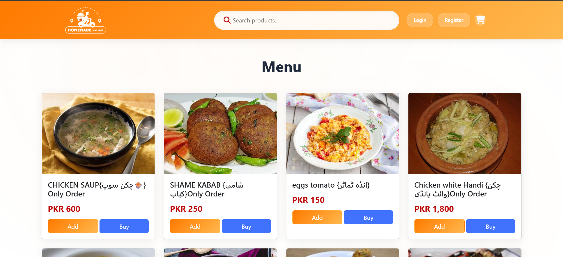Image resolution: width=563 pixels, height=257 pixels.
Task: Open the eggs tomato plate photo
Action: [x=343, y=134]
